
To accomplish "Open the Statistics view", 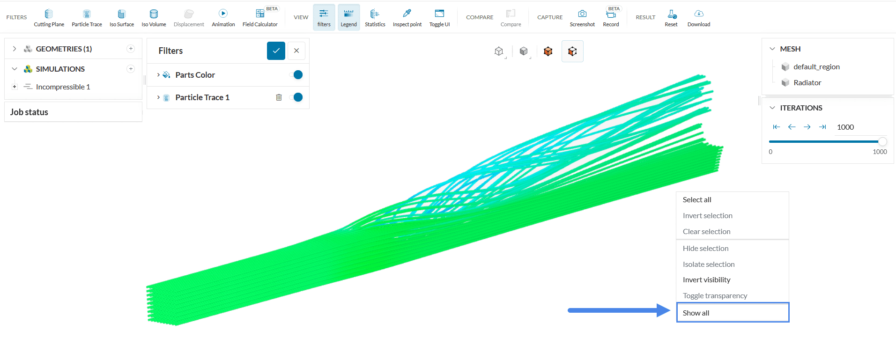I will coord(375,17).
